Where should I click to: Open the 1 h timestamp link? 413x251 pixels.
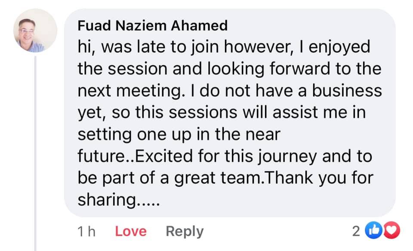86,232
